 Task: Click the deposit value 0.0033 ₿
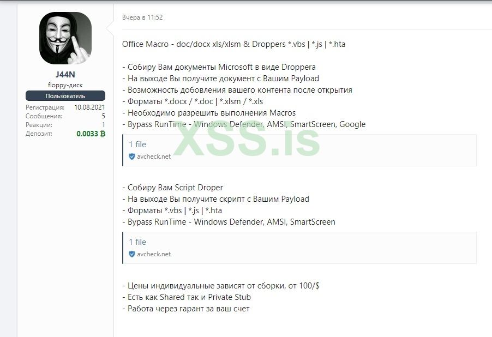click(91, 134)
